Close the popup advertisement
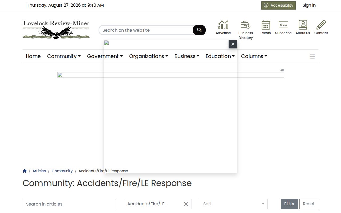Screen dimensions: 341x213 (233, 44)
